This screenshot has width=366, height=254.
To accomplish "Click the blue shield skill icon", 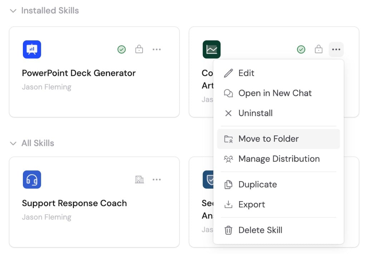I will click(x=208, y=180).
